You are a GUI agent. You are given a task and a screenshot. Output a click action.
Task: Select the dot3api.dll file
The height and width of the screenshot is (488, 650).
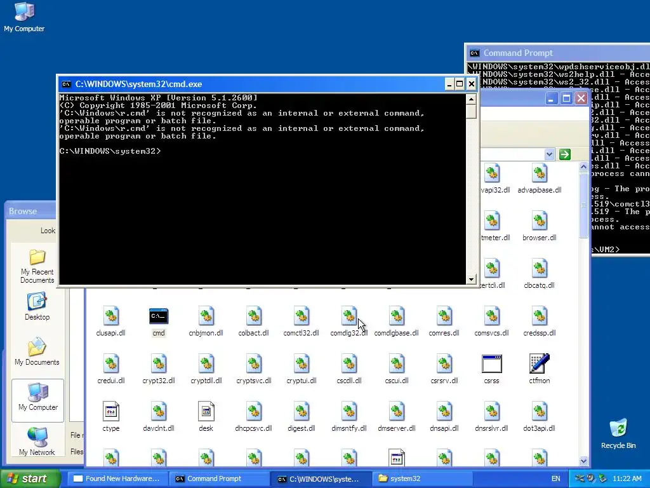coord(540,417)
